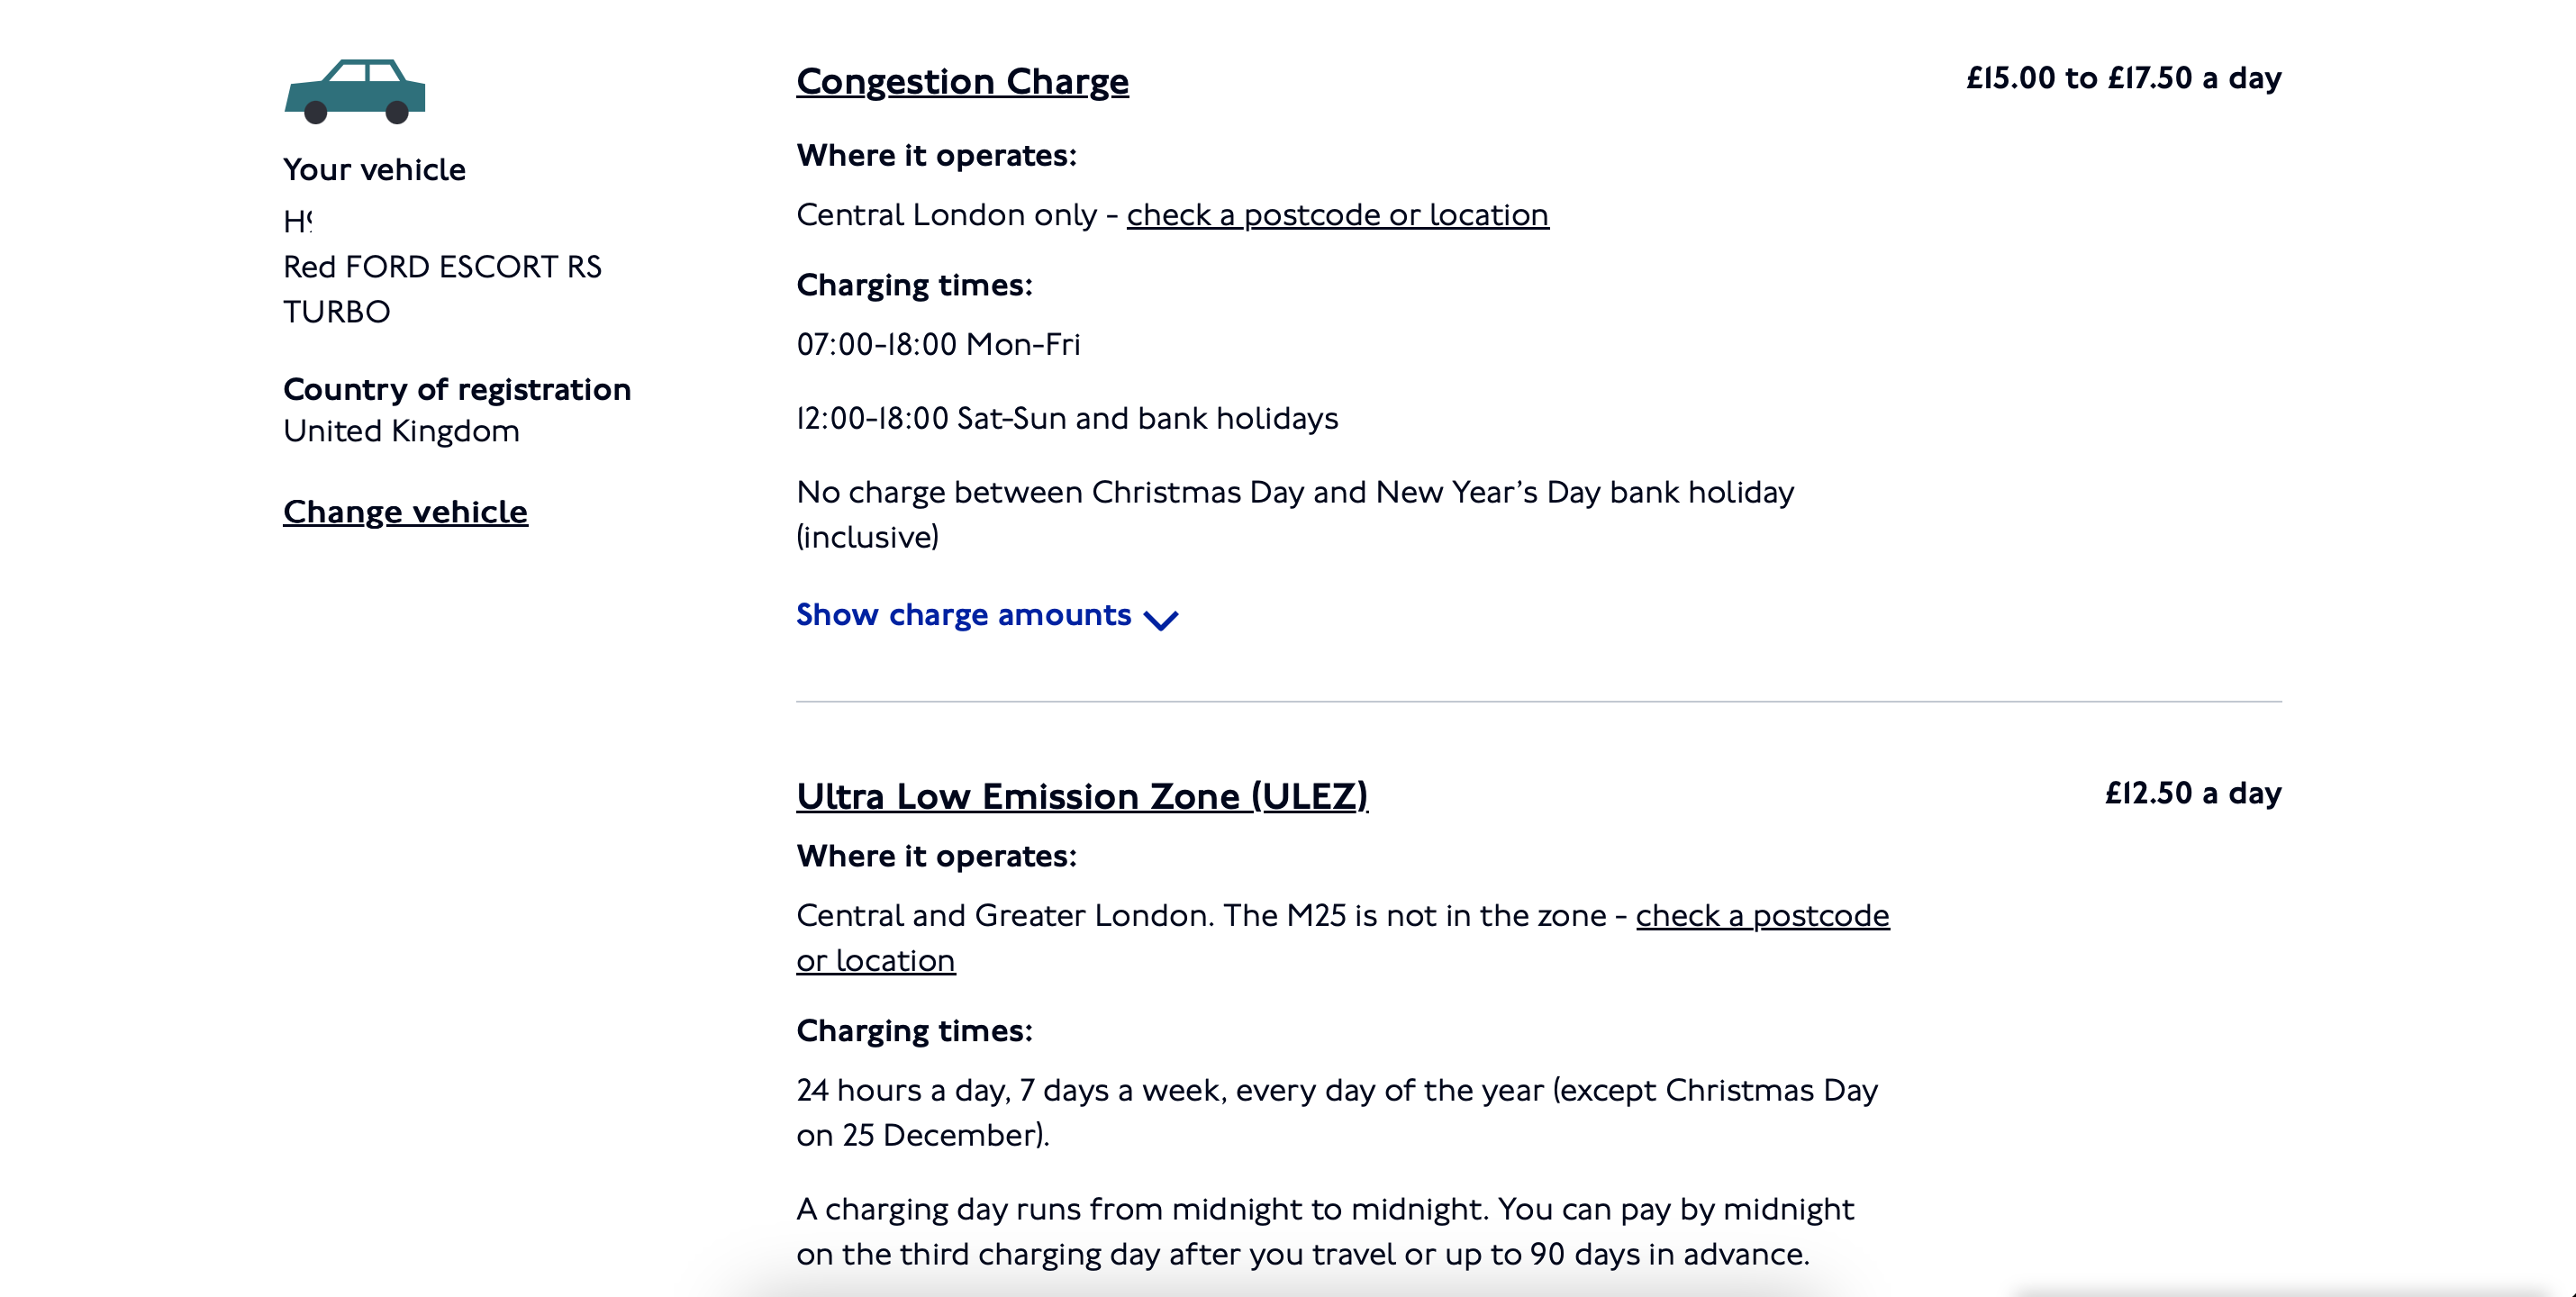Follow the ULEZ check a postcode link
2576x1297 pixels.
[x=1762, y=916]
